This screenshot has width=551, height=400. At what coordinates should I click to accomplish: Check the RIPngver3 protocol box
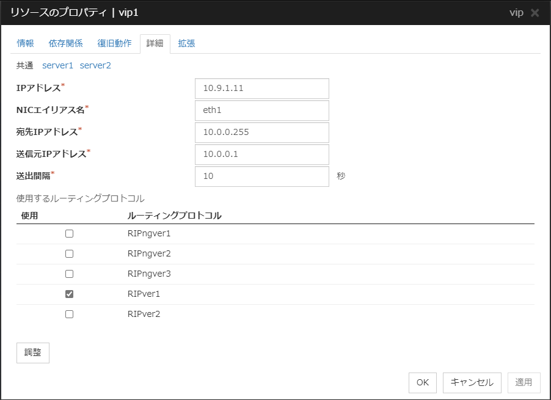click(x=69, y=274)
